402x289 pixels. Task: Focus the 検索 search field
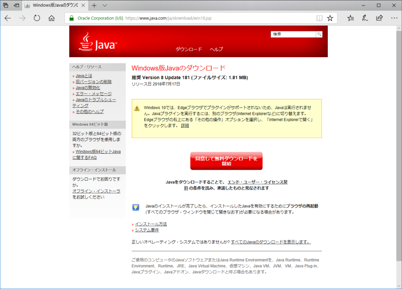coord(293,34)
